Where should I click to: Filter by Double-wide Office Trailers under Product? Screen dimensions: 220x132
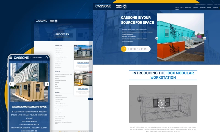point(60,104)
